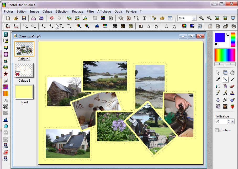Swap foreground and background colors

[x=227, y=35]
